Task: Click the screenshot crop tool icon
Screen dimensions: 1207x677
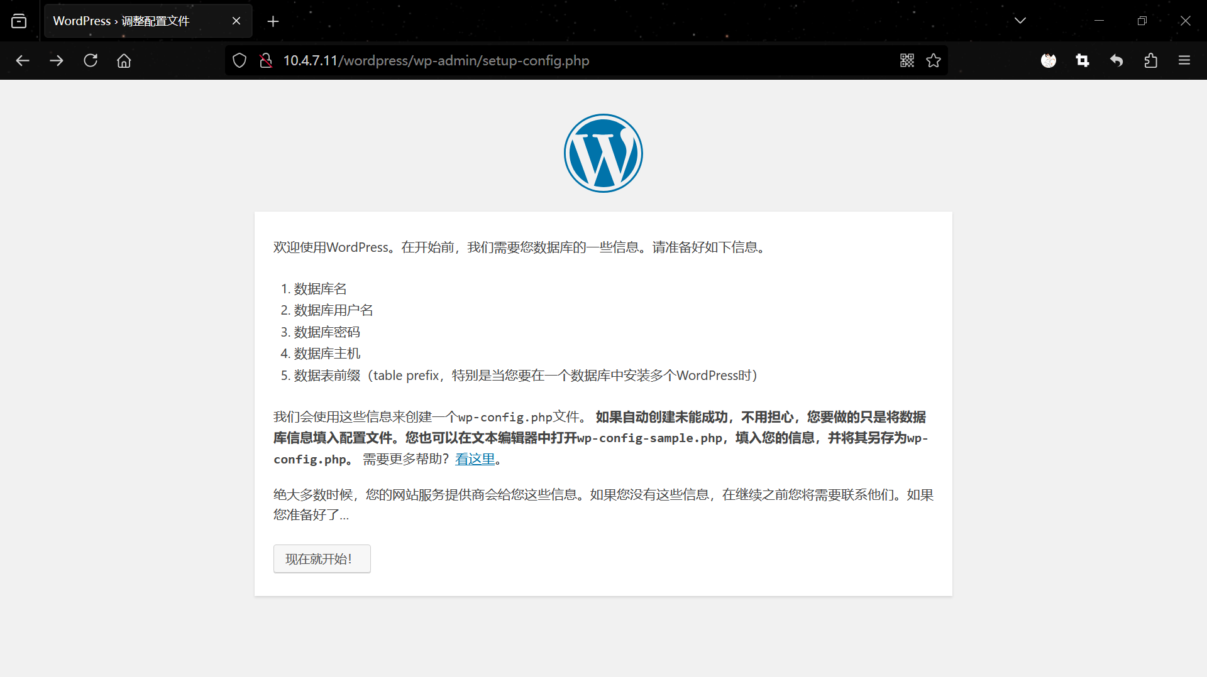Action: pyautogui.click(x=1083, y=60)
